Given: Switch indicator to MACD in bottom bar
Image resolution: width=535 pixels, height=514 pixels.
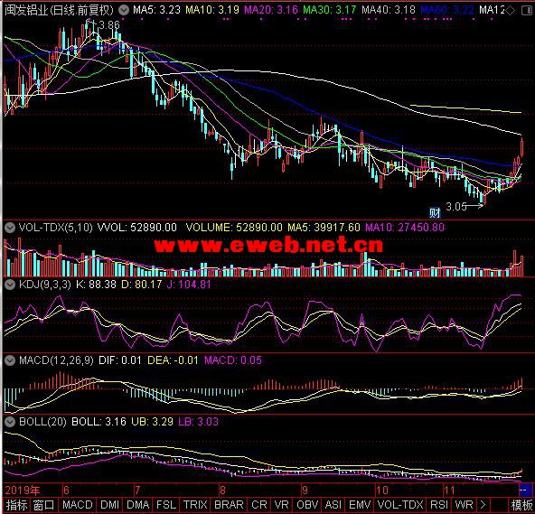Looking at the screenshot, I should 78,505.
